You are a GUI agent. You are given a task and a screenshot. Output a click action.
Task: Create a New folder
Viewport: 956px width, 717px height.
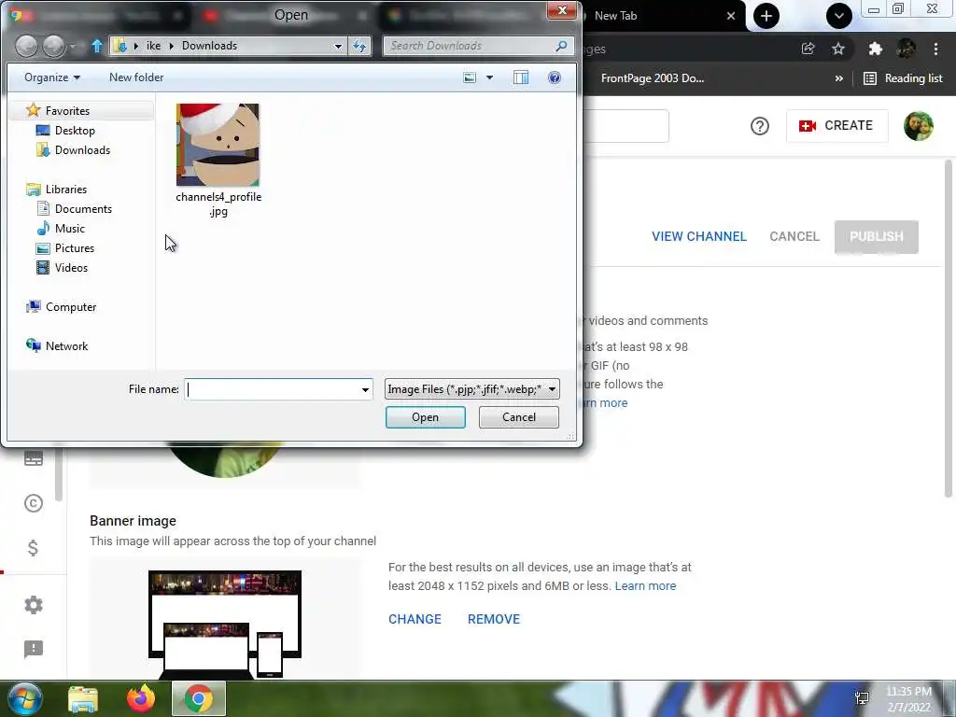pos(136,77)
